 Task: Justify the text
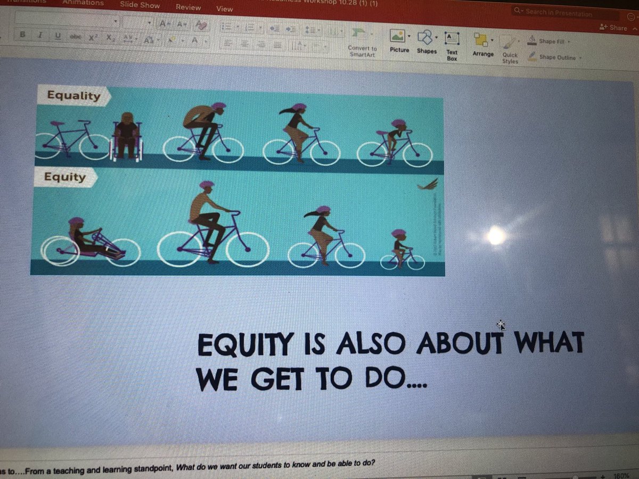point(277,46)
